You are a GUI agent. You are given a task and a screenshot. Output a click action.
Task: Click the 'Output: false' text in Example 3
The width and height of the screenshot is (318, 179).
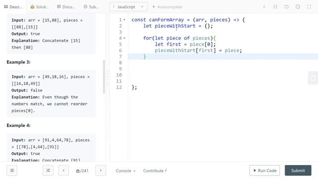(x=27, y=90)
